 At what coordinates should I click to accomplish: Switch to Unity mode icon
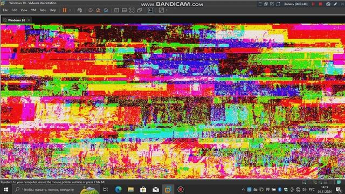click(140, 10)
